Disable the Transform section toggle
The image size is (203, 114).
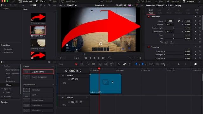149,17
